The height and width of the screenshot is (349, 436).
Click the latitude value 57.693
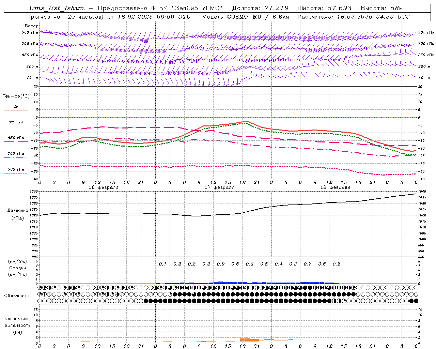pyautogui.click(x=340, y=8)
